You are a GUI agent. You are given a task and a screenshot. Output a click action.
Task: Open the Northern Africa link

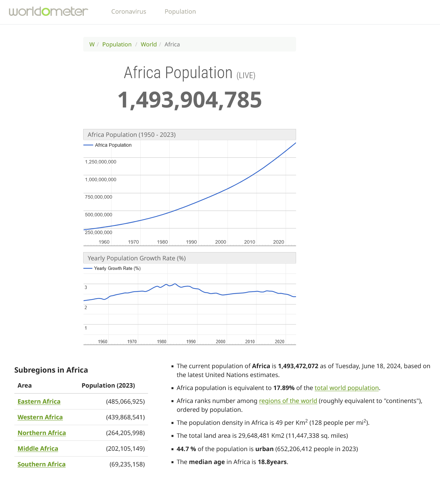pyautogui.click(x=42, y=433)
